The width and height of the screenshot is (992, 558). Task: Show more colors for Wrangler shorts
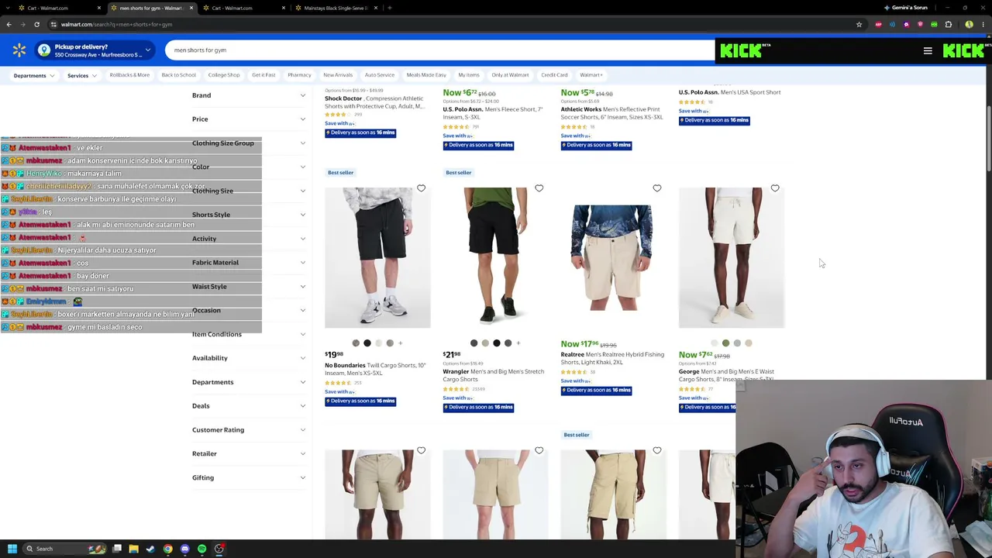[x=518, y=343]
